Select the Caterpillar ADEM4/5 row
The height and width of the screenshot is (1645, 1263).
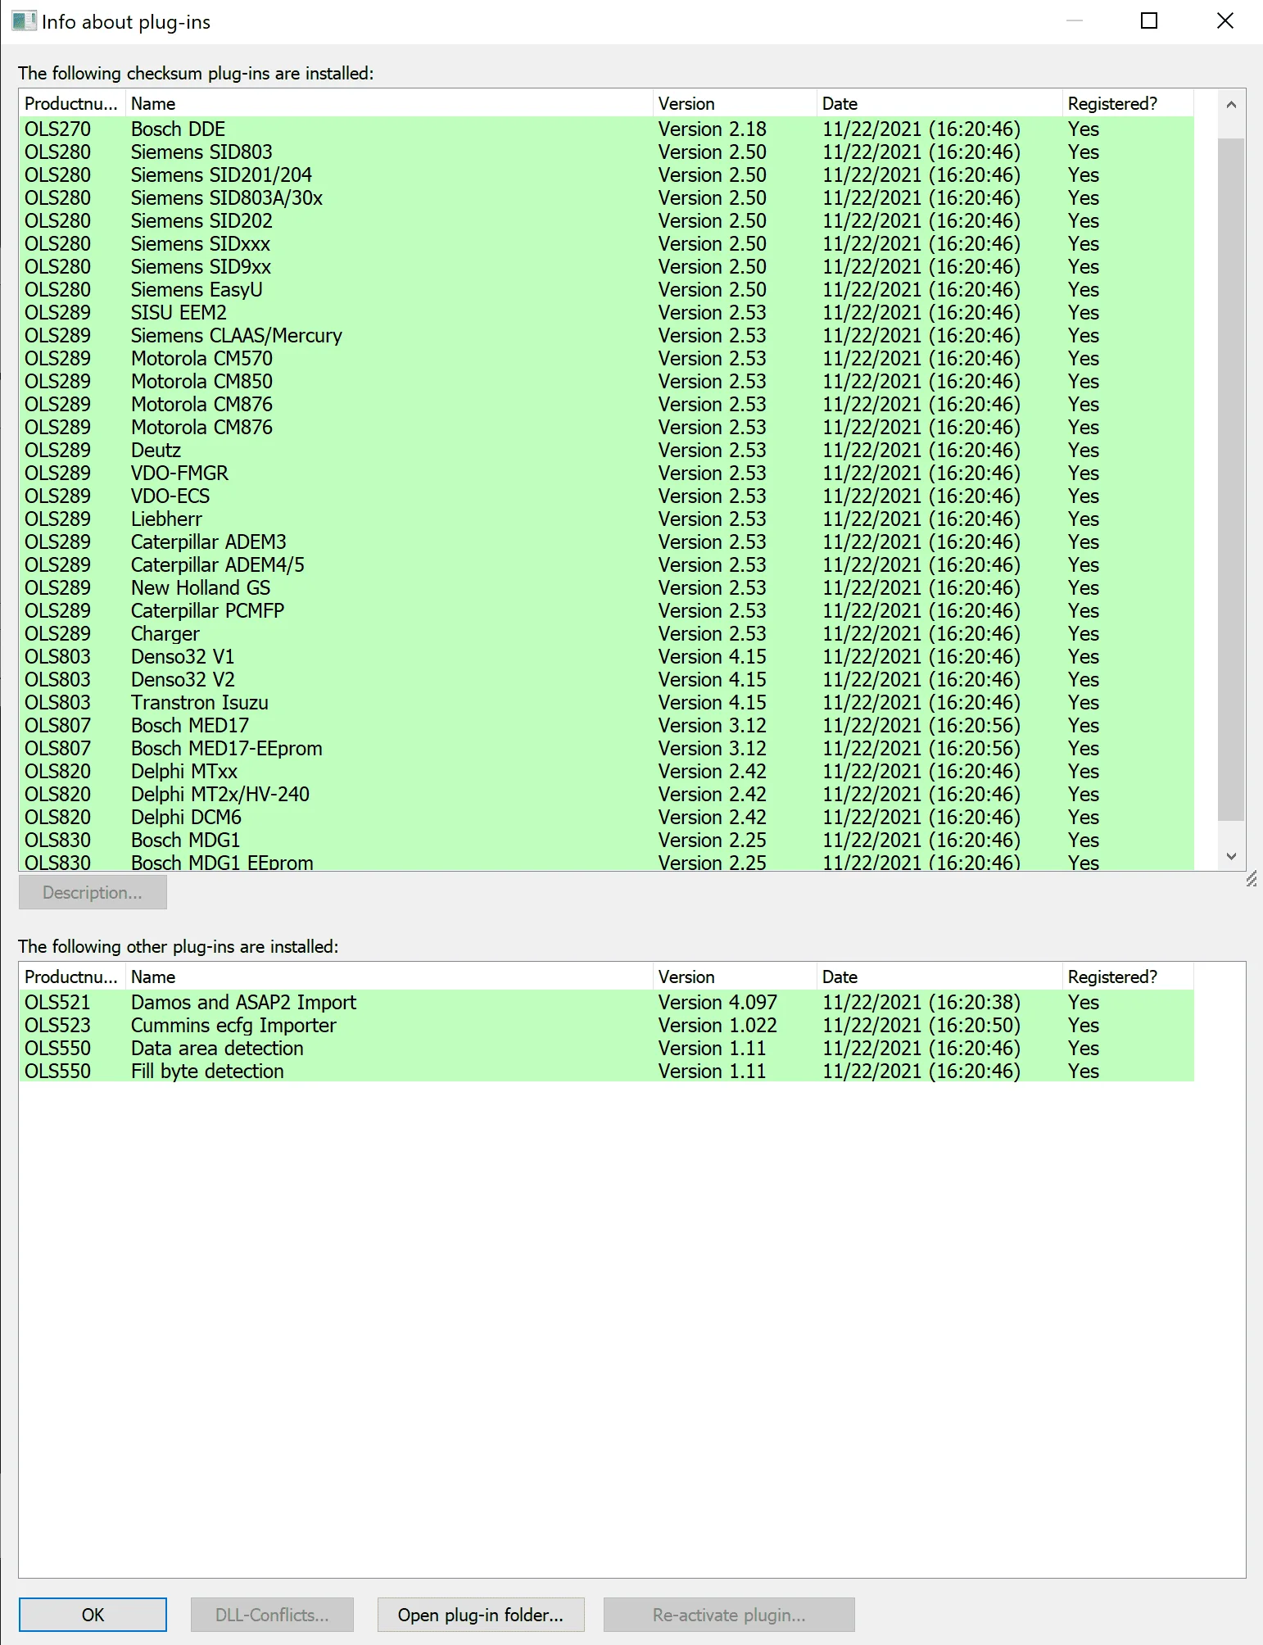(606, 564)
